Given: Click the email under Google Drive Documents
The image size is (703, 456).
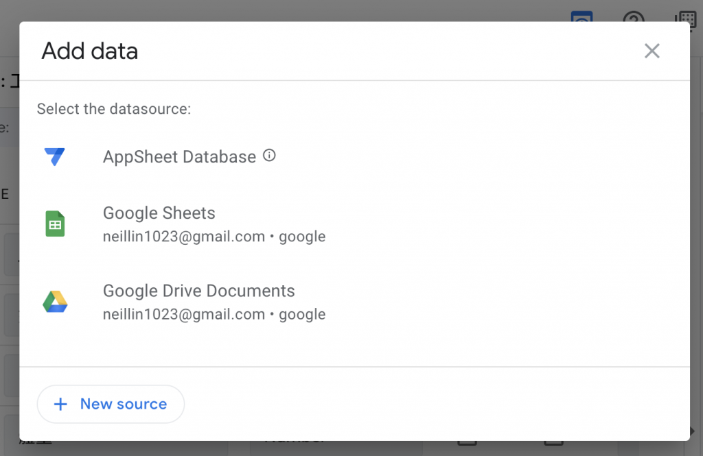Looking at the screenshot, I should (184, 315).
